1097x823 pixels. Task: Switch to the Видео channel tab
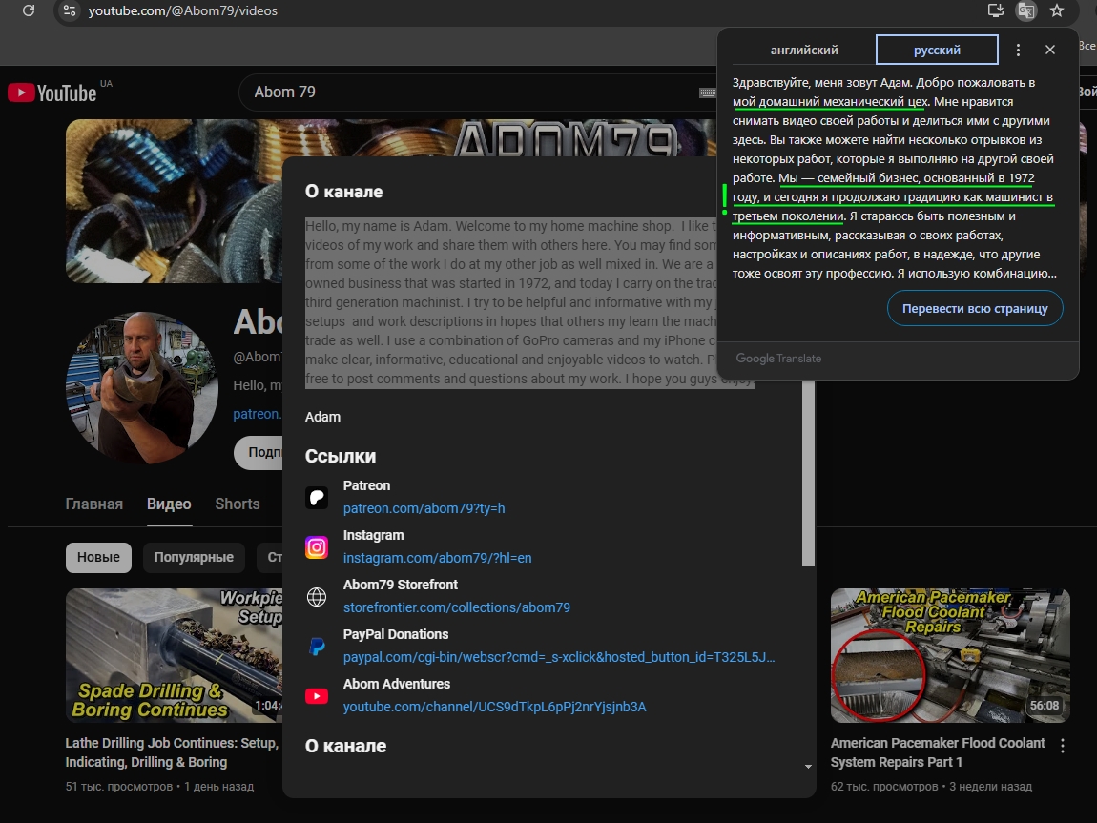click(169, 504)
